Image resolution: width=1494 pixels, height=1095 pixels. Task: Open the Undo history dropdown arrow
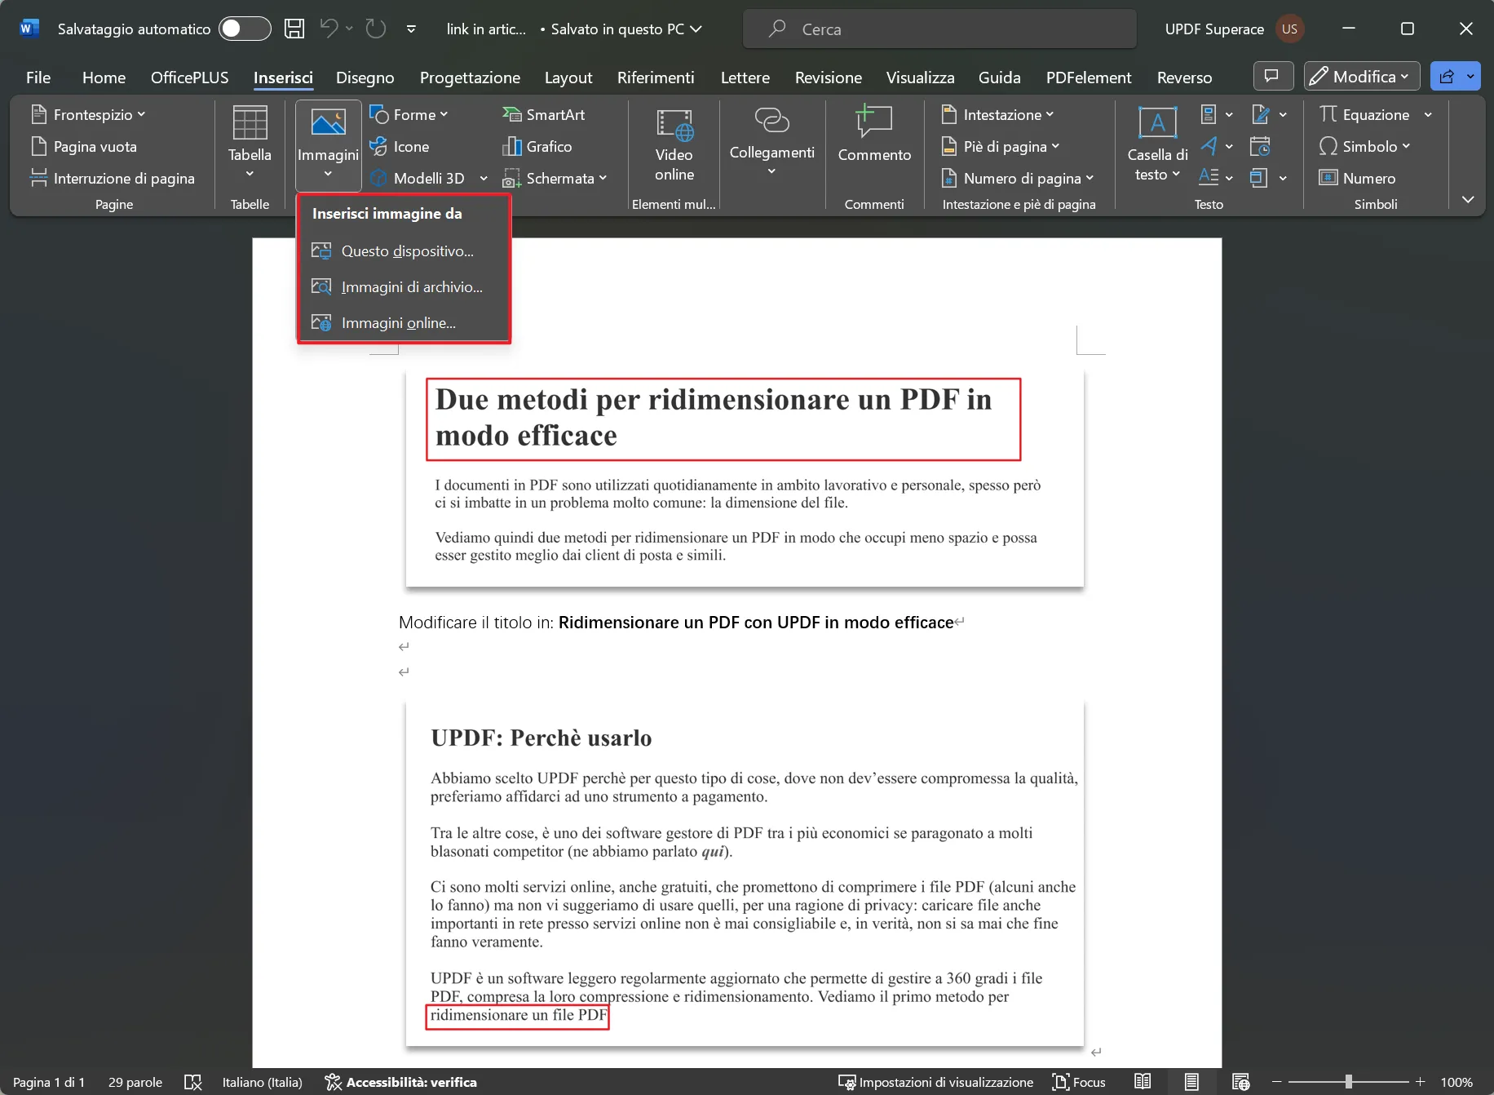349,29
